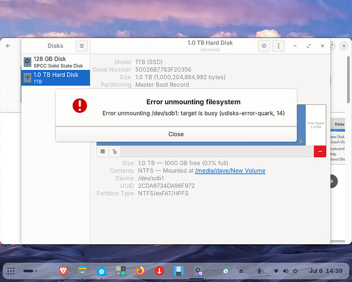This screenshot has height=282, width=352.
Task: Select the 128 GB Disk in sidebar
Action: coord(56,62)
